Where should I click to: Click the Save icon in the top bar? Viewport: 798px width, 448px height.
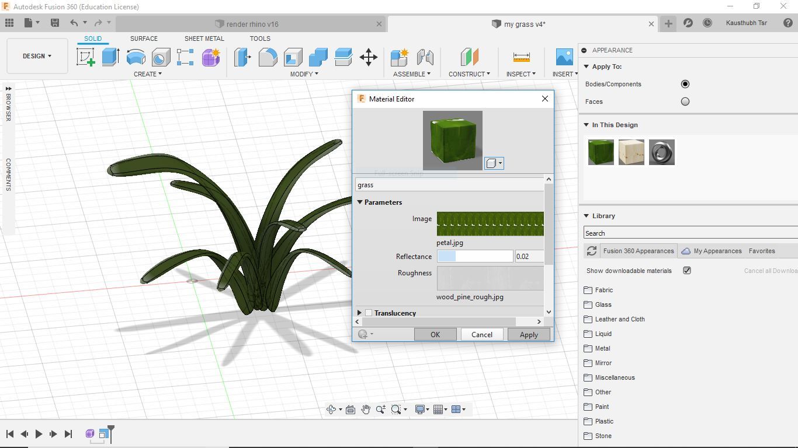[x=55, y=23]
